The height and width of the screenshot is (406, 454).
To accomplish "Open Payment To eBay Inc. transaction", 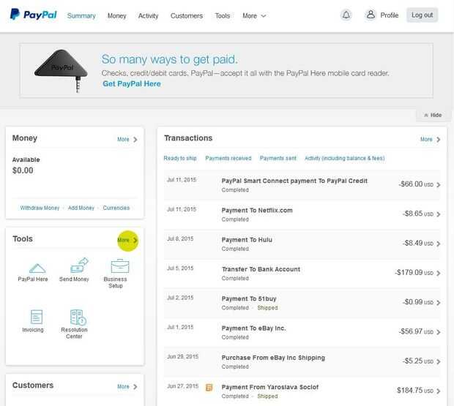I will (253, 328).
